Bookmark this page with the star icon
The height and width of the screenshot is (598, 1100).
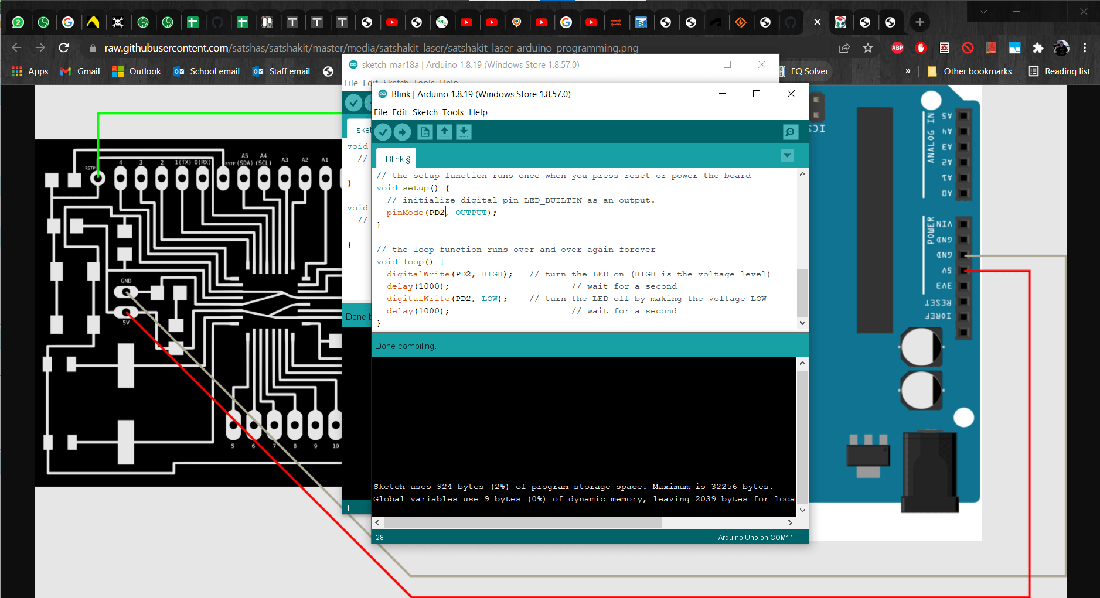tap(868, 48)
